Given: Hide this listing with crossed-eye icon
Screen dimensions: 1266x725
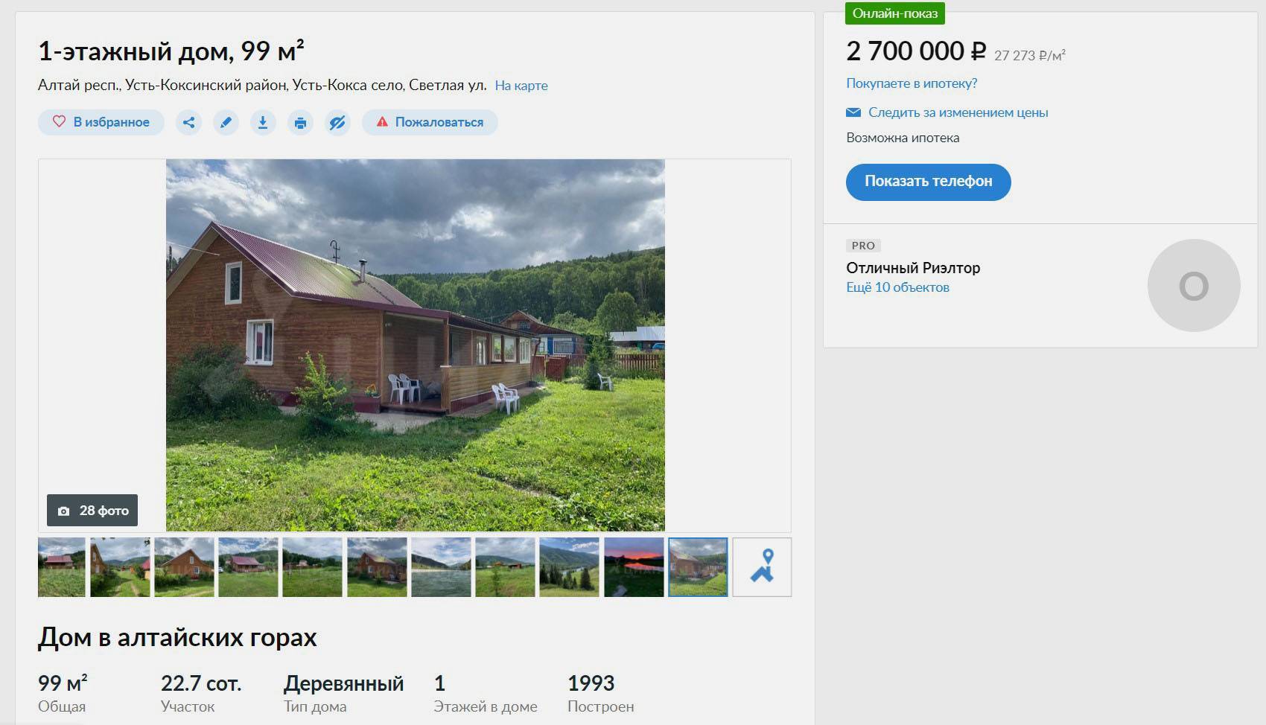Looking at the screenshot, I should tap(337, 122).
